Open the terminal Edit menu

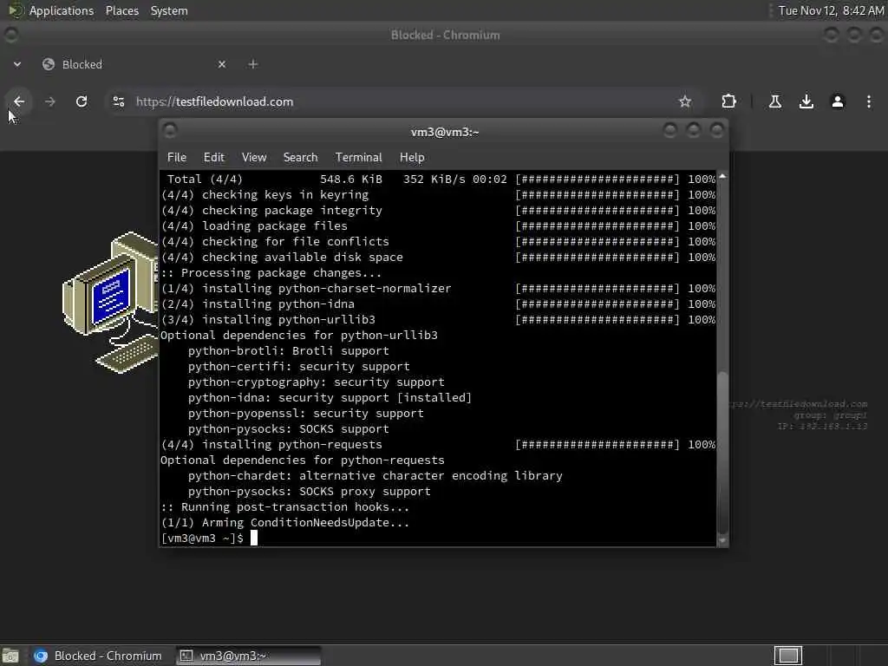click(213, 158)
